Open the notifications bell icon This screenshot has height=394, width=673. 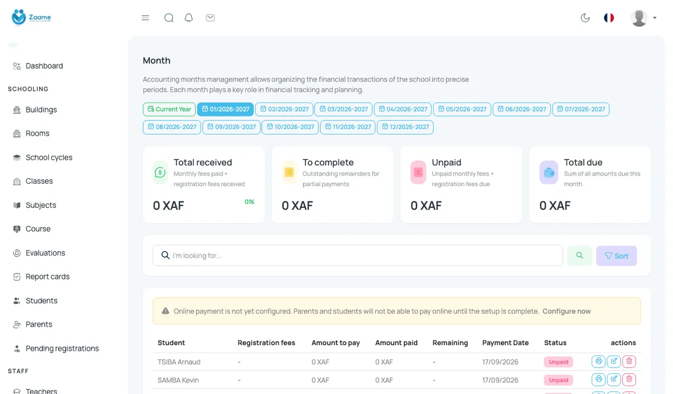coord(189,18)
